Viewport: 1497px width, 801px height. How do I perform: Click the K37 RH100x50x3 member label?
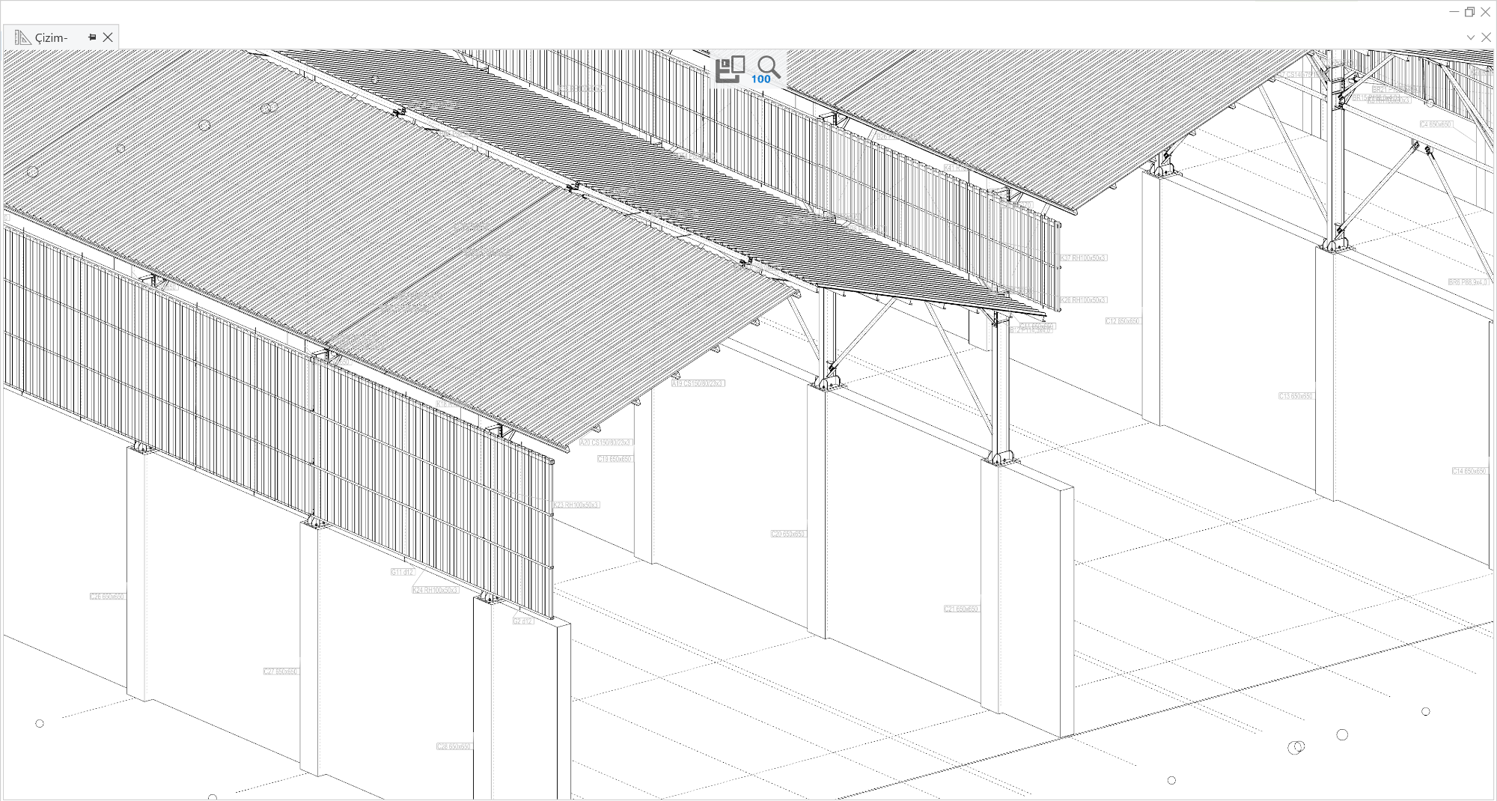[x=1083, y=258]
